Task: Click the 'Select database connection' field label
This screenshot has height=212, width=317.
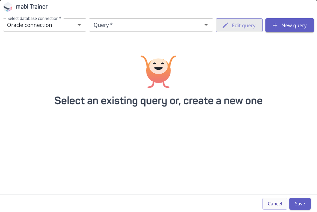Action: pos(34,19)
